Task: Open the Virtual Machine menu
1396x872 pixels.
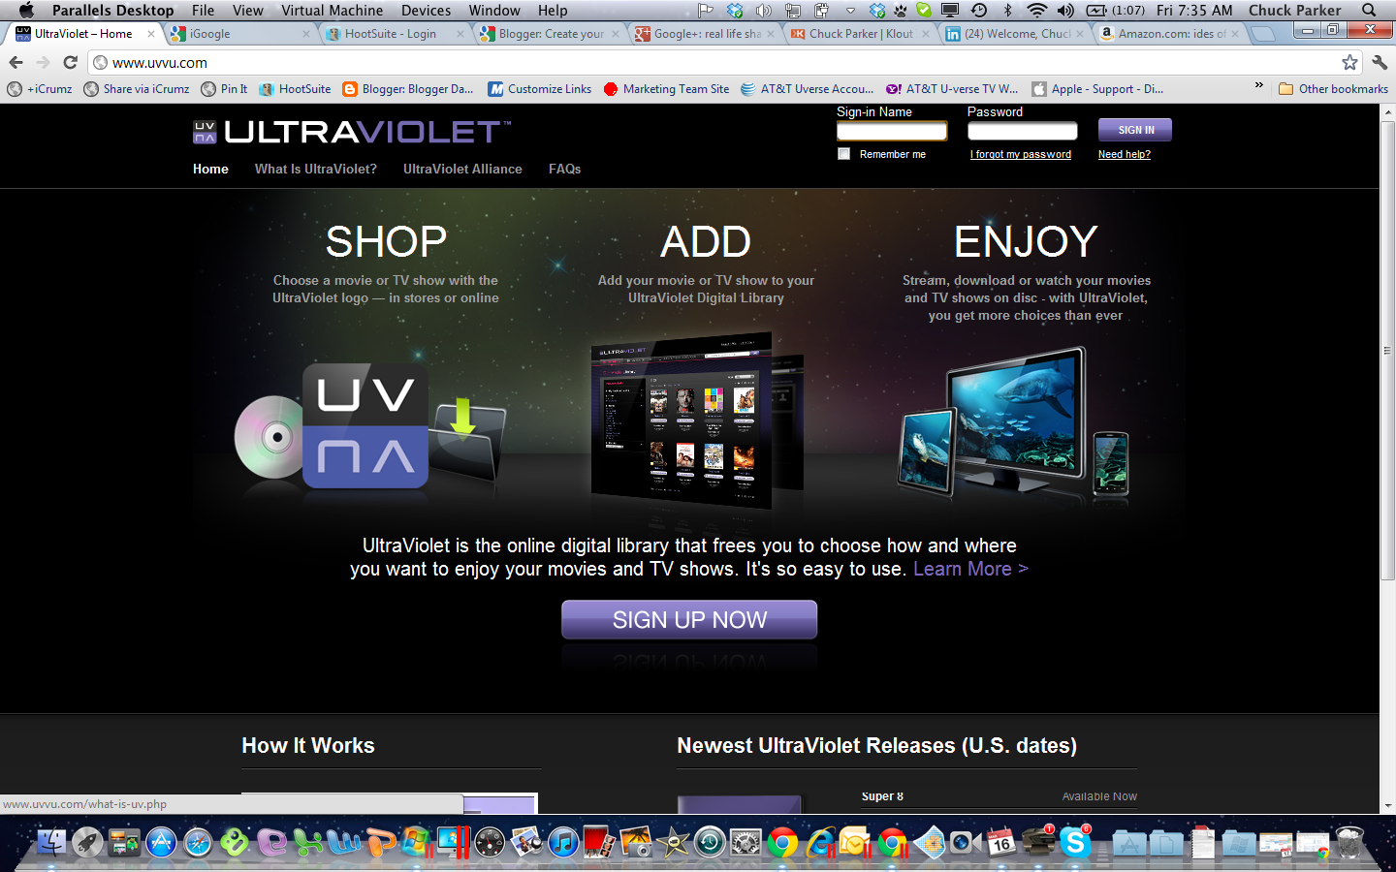Action: pyautogui.click(x=332, y=10)
